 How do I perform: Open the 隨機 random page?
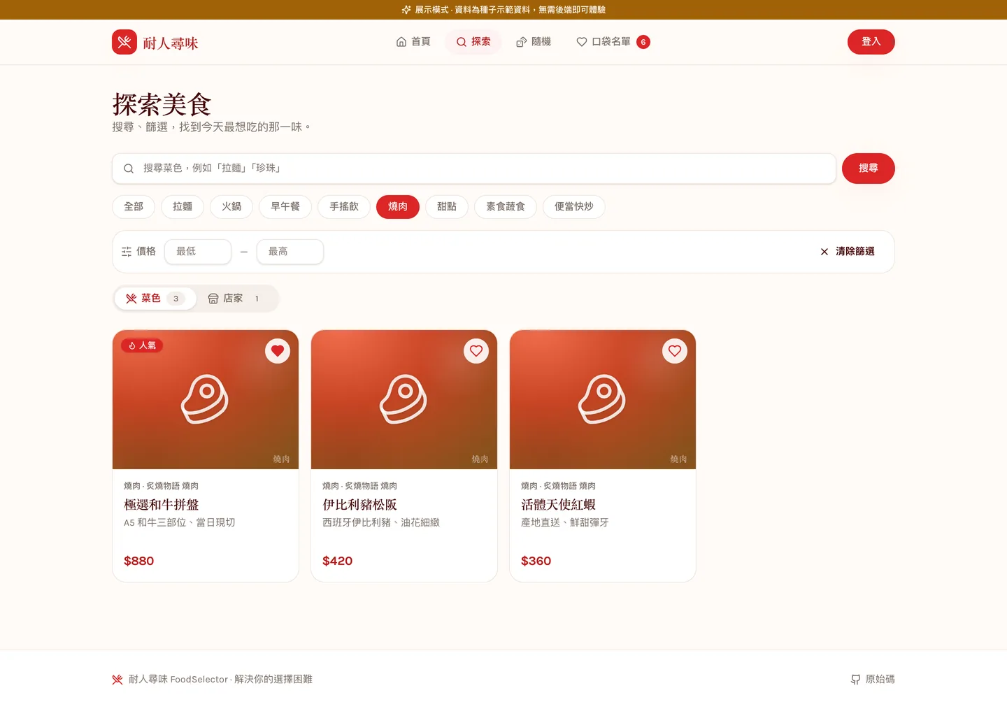534,42
